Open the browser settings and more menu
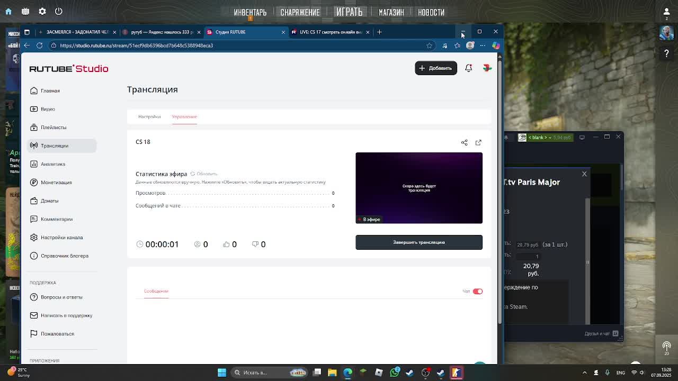Viewport: 678px width, 381px height. point(483,46)
